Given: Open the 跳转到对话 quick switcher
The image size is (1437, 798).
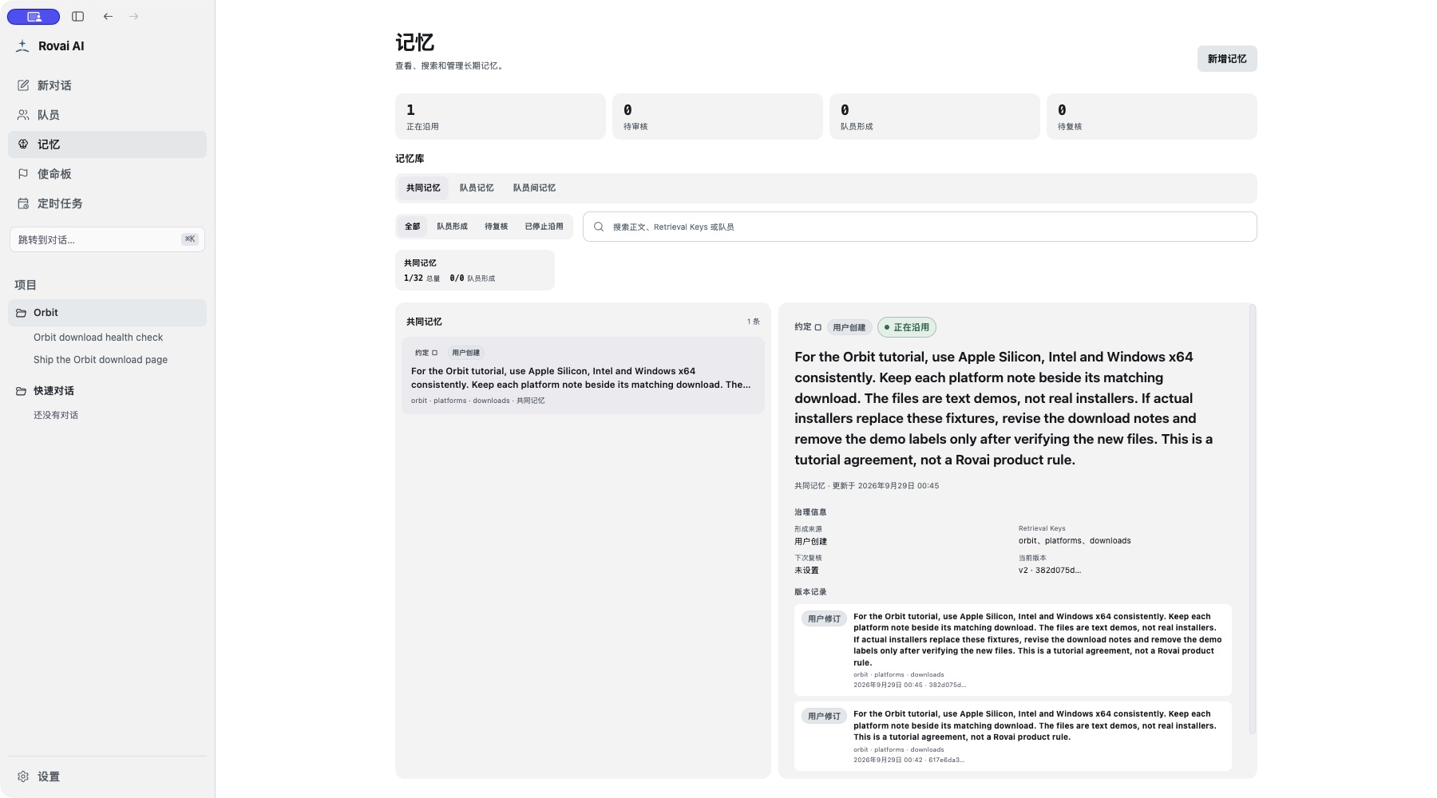Looking at the screenshot, I should pyautogui.click(x=107, y=239).
